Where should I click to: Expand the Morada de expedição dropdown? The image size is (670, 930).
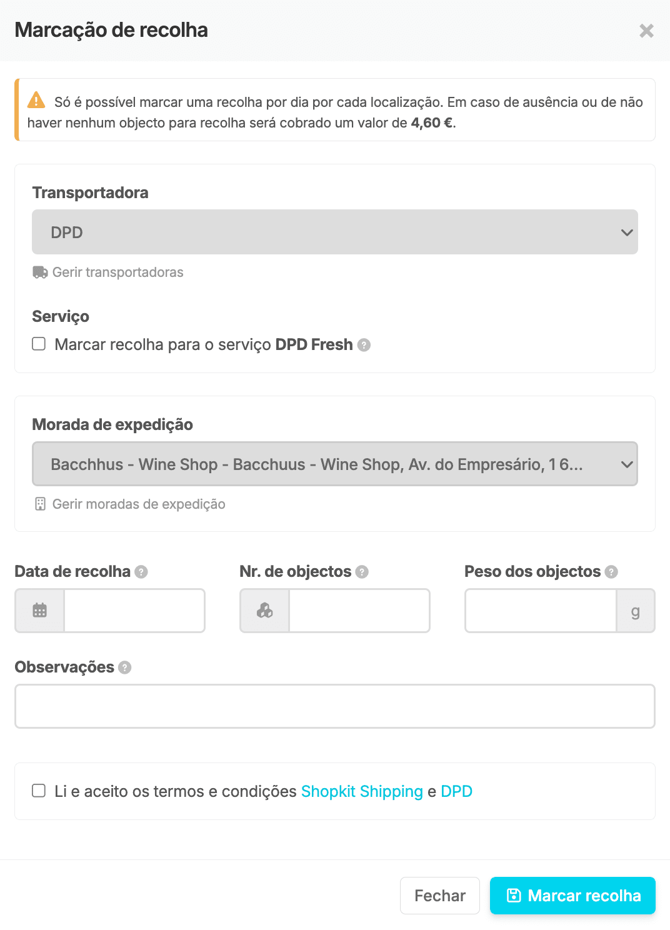click(x=335, y=464)
